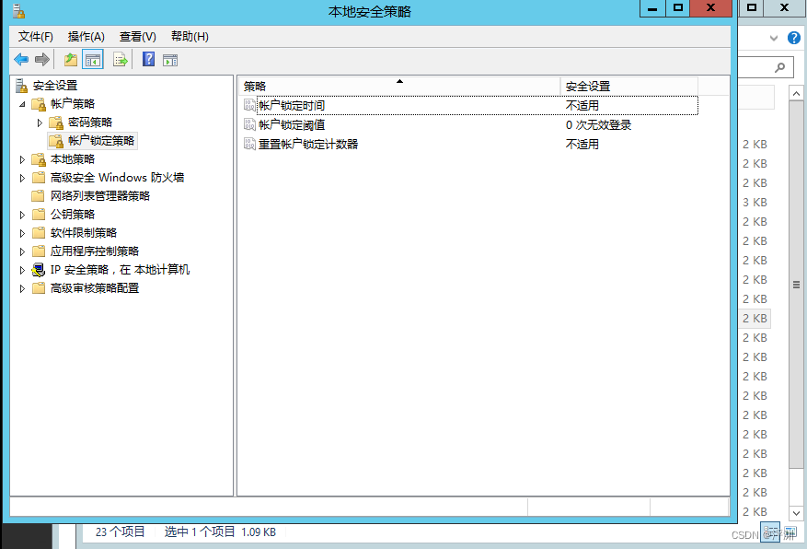Click the 帐户锁定时间 policy icon

click(249, 105)
